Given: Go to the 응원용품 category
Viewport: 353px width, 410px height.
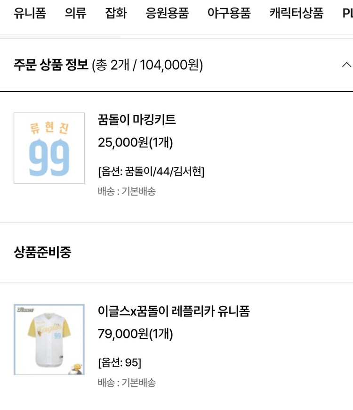Looking at the screenshot, I should [x=167, y=13].
